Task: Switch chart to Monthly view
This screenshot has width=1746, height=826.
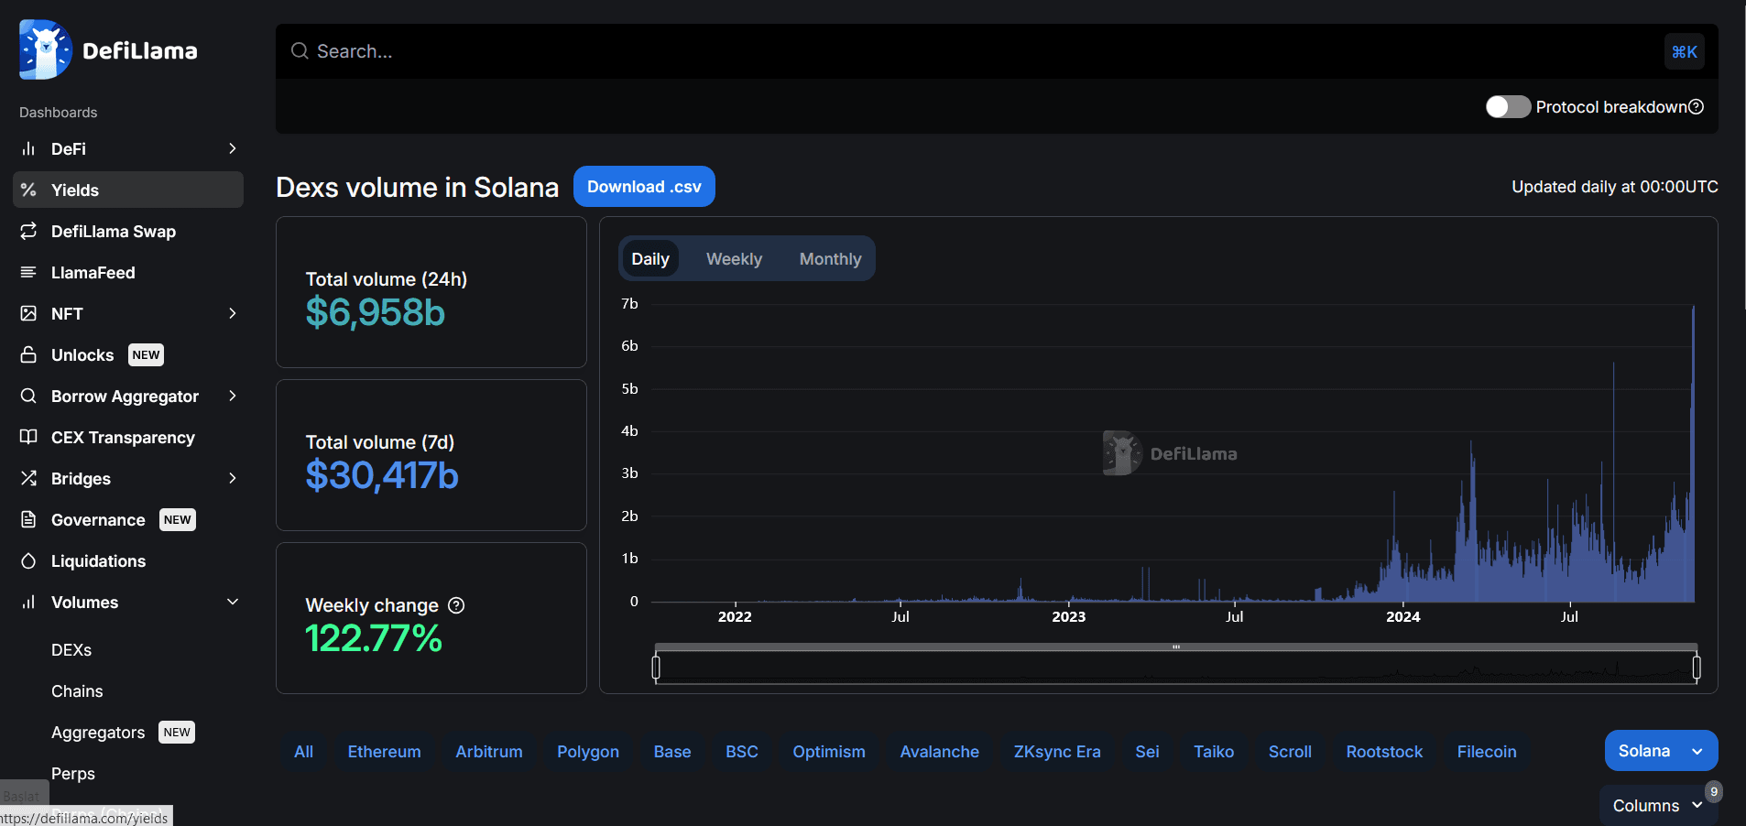Action: pos(830,259)
